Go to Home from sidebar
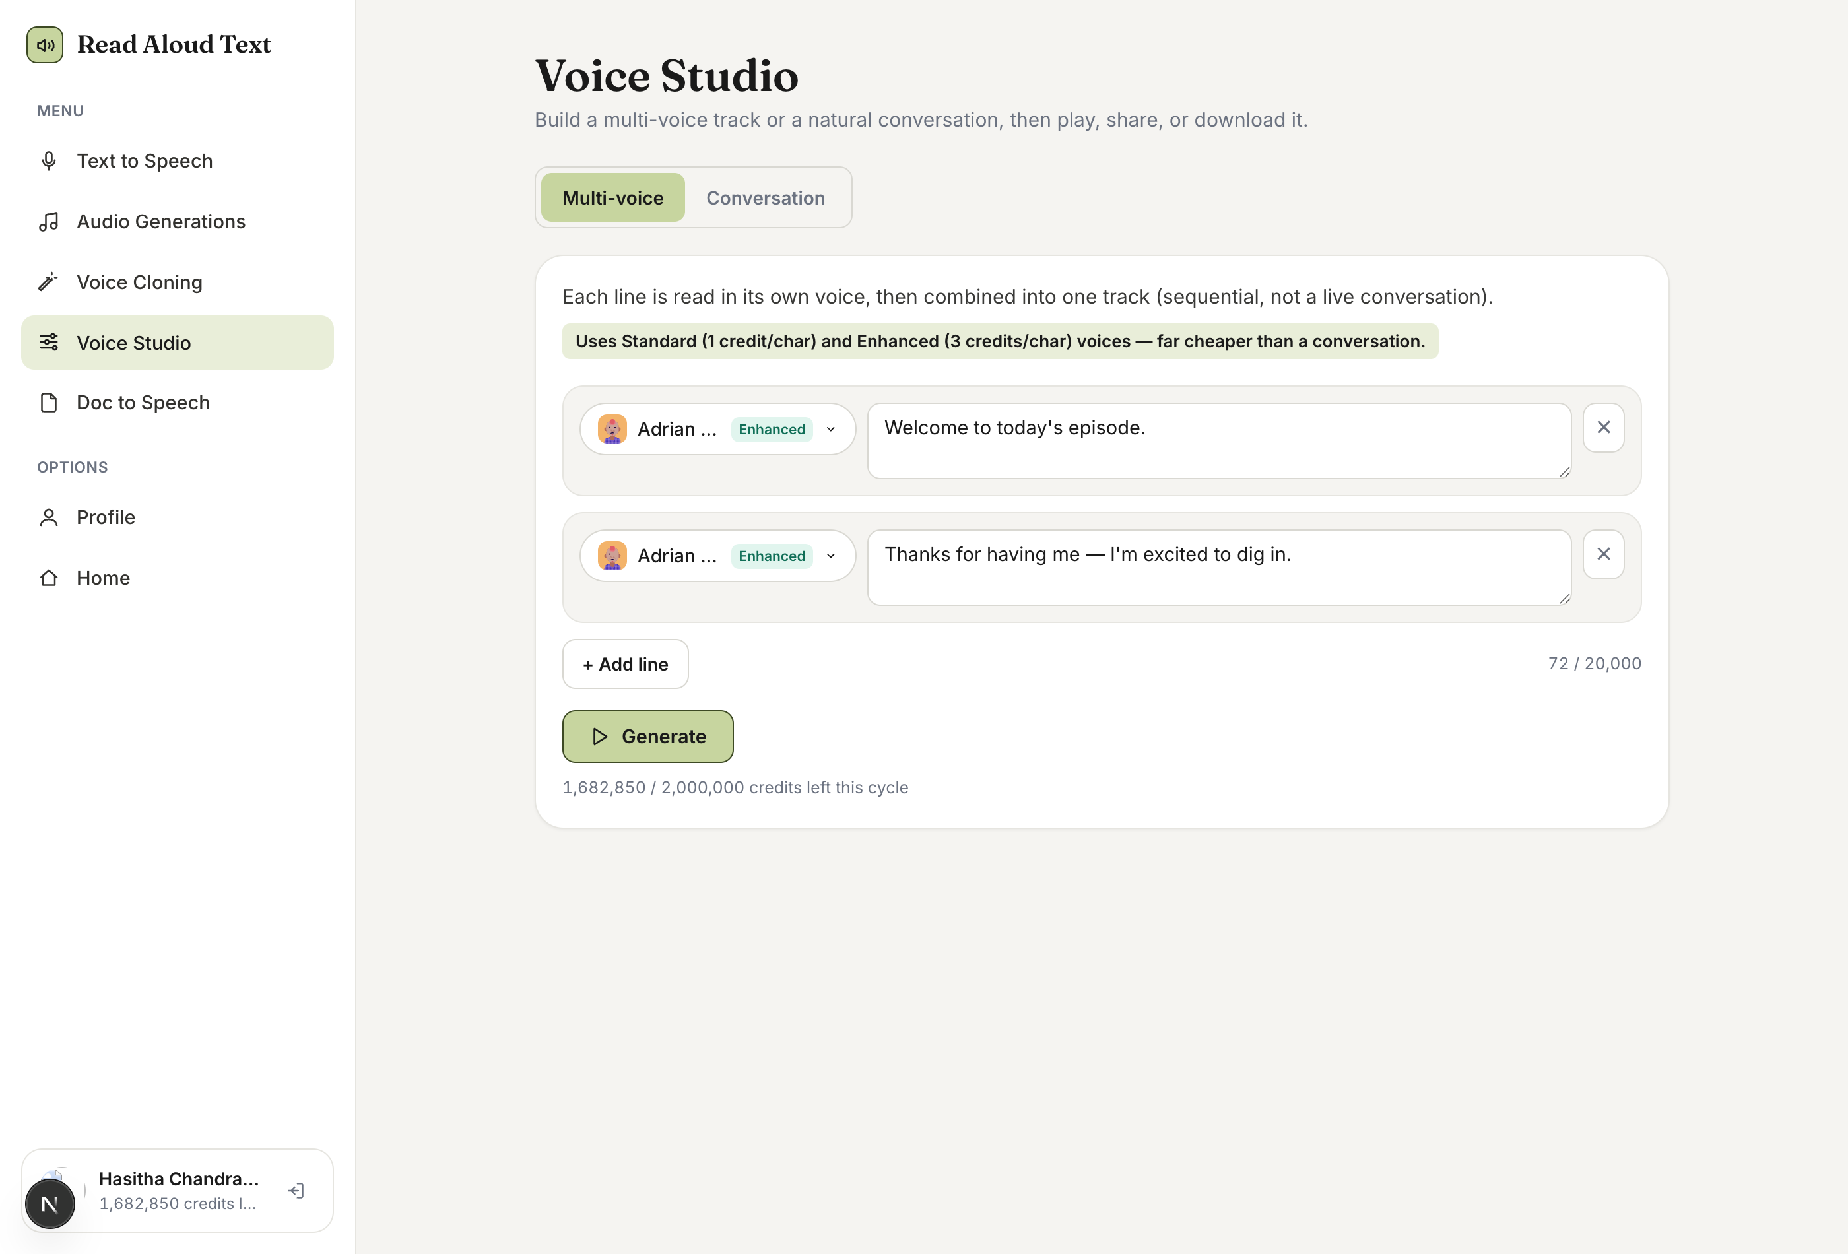 [x=178, y=577]
